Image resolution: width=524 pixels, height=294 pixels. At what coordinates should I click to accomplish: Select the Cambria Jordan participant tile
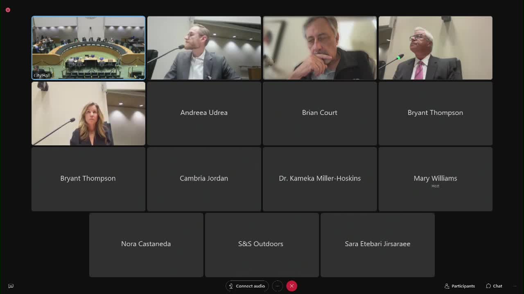point(204,179)
